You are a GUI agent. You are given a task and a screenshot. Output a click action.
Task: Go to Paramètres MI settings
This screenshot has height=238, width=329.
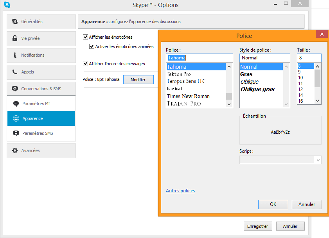[x=41, y=104]
